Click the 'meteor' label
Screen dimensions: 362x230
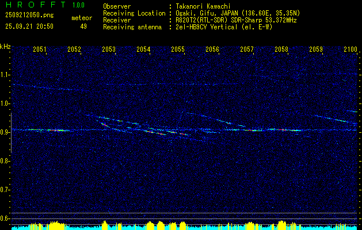click(82, 18)
